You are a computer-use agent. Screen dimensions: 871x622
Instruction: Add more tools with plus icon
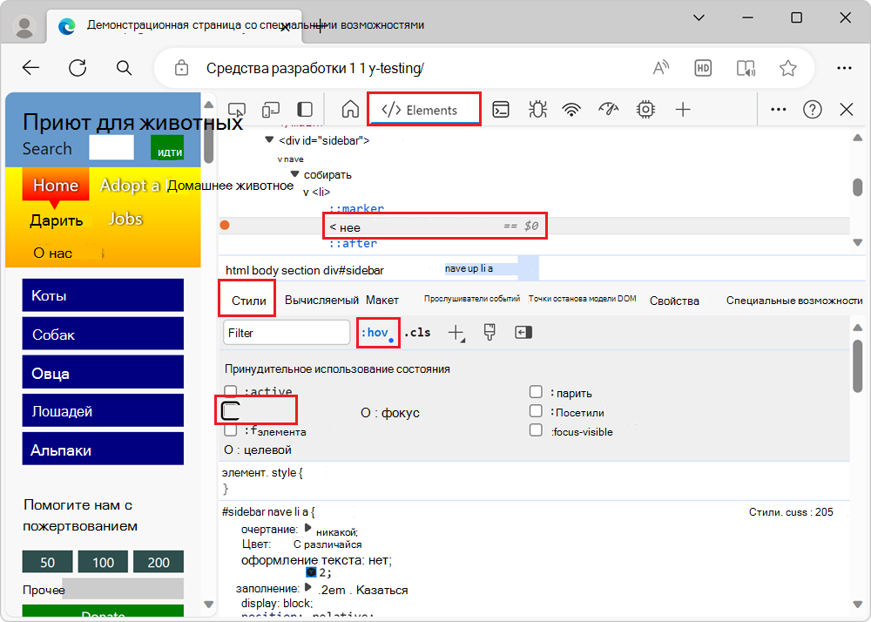pos(683,110)
